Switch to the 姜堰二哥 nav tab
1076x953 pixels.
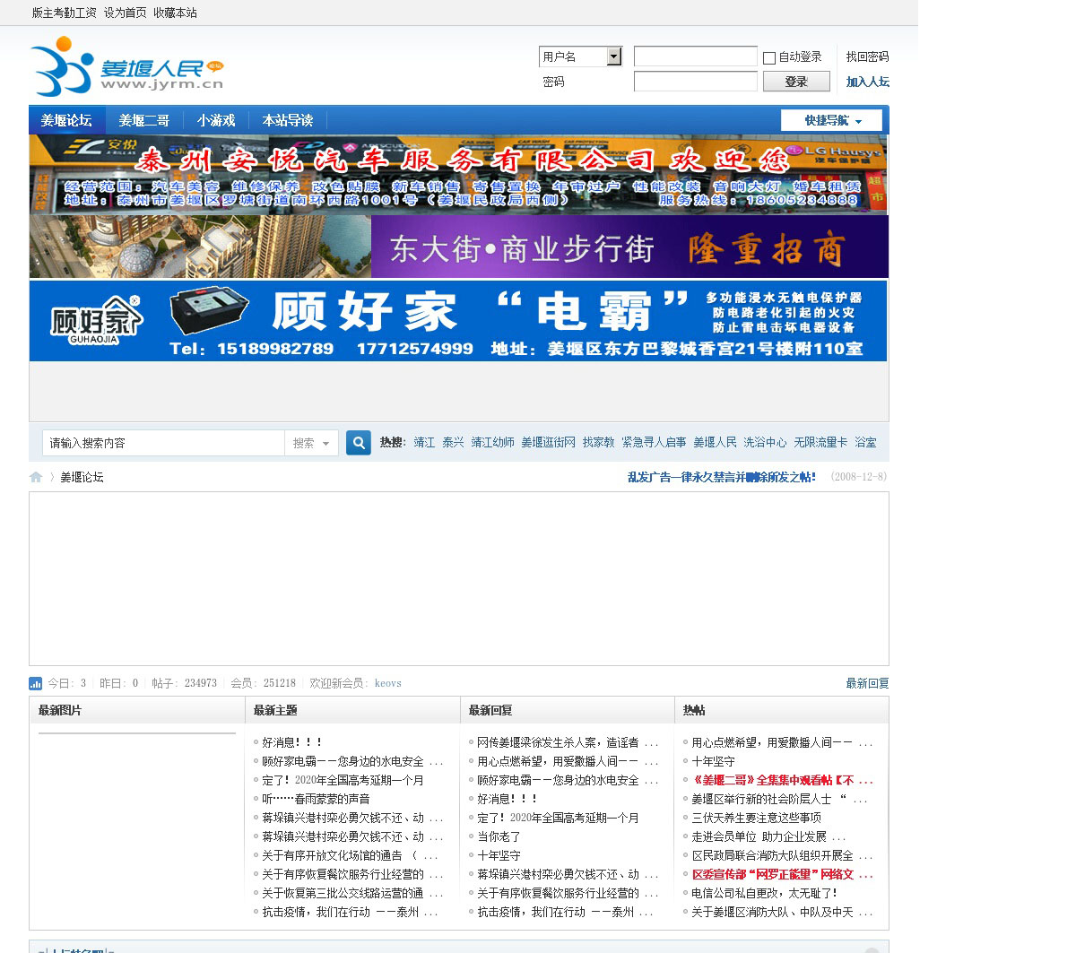coord(144,121)
